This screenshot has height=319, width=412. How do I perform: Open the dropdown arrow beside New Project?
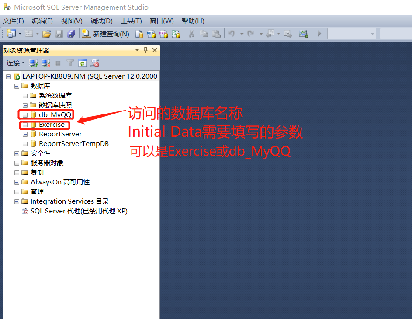point(20,33)
